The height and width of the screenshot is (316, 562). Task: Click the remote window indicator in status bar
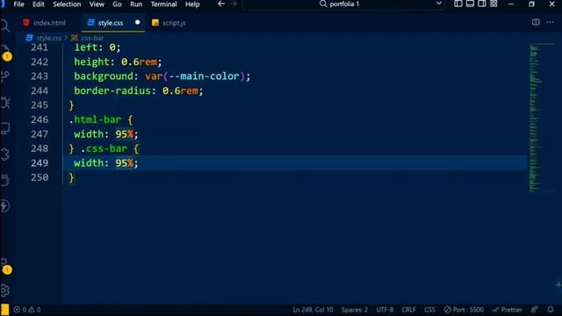(4, 310)
